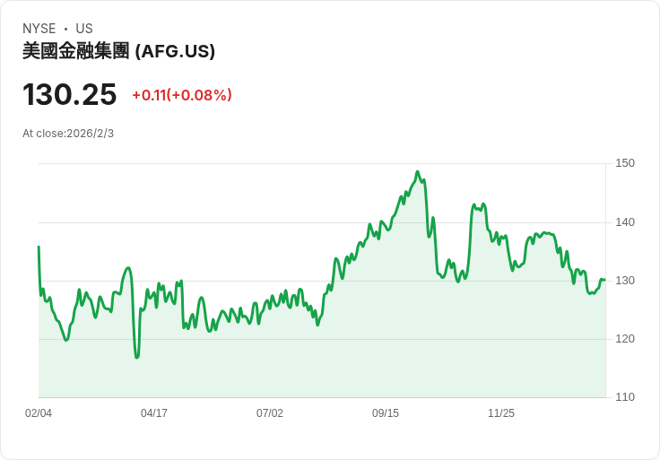Select the 09/15 date on x-axis

point(386,413)
